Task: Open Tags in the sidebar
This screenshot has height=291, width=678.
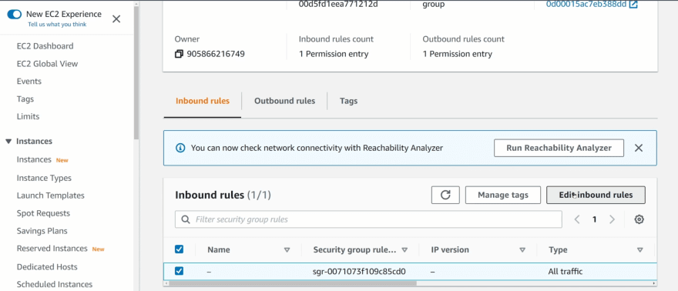Action: coord(25,99)
